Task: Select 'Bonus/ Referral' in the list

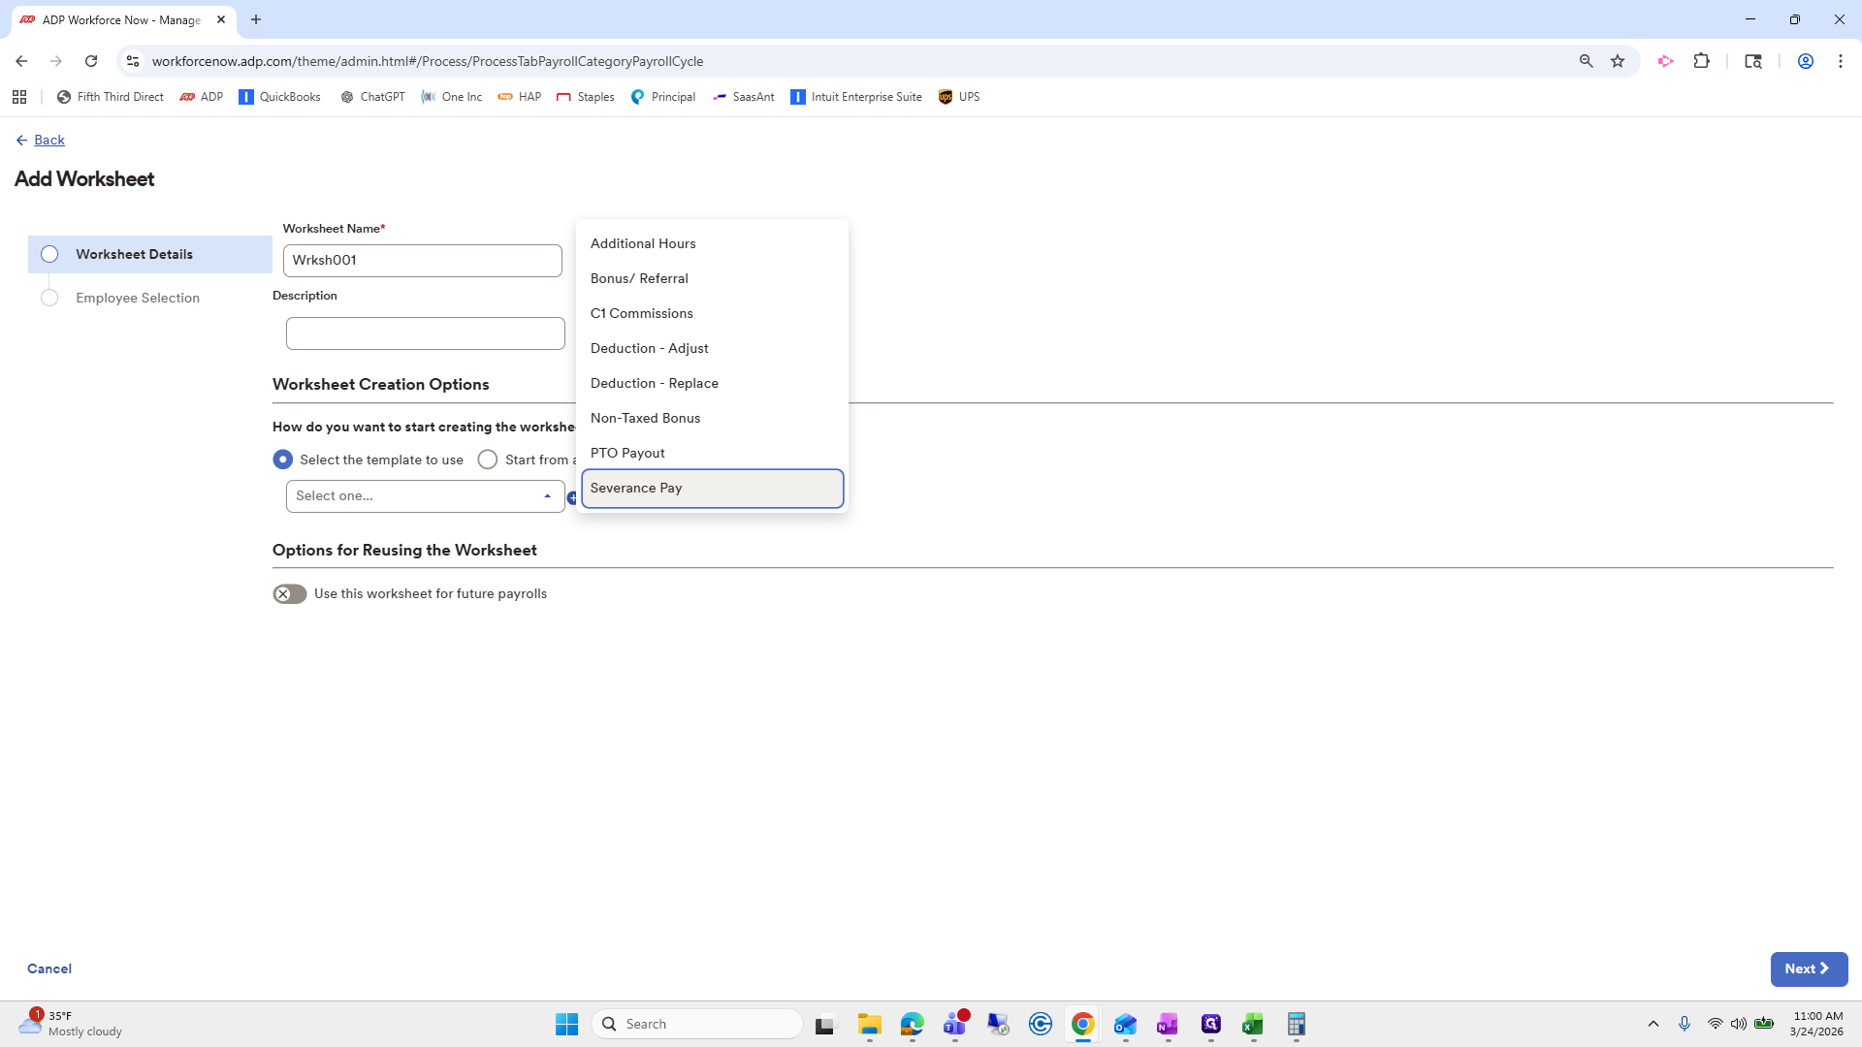Action: [x=639, y=279]
